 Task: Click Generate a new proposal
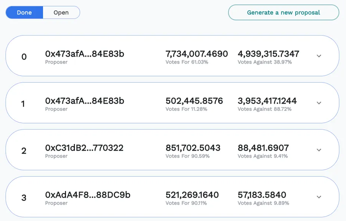[x=283, y=12]
